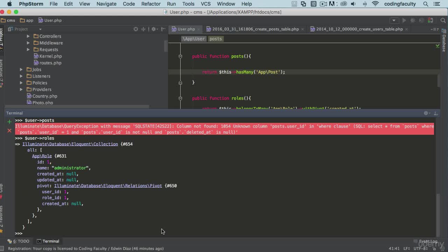The height and width of the screenshot is (252, 448).
Task: Click the volume icon in the menu bar
Action: tap(353, 4)
